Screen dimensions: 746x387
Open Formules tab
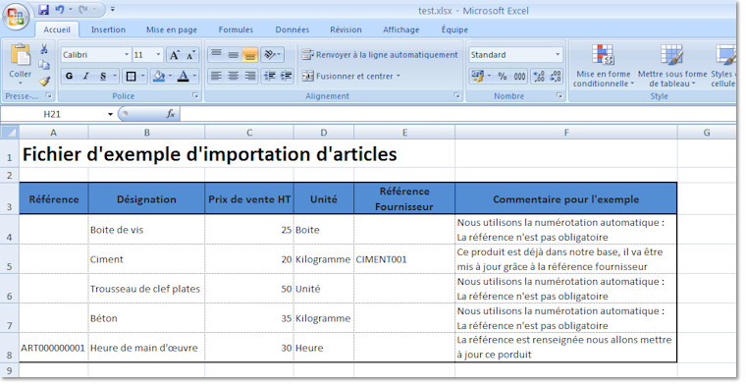236,29
